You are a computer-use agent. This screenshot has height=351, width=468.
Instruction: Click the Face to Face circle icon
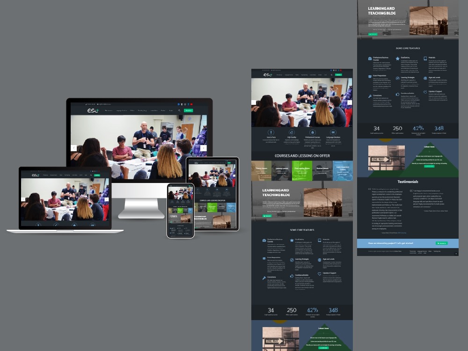coord(271,132)
